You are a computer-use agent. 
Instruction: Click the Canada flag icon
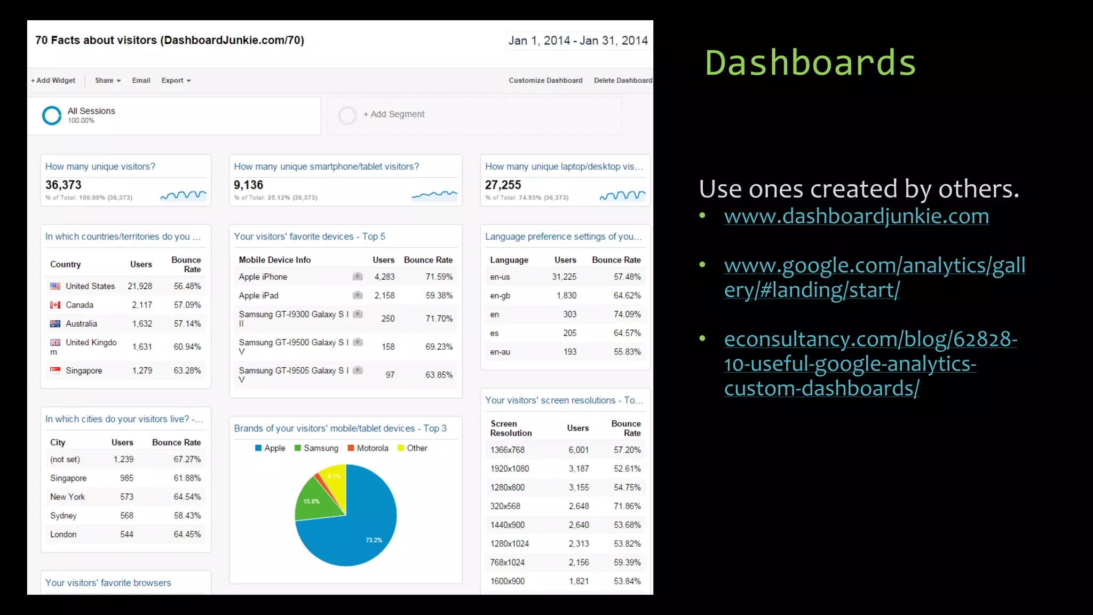tap(55, 305)
